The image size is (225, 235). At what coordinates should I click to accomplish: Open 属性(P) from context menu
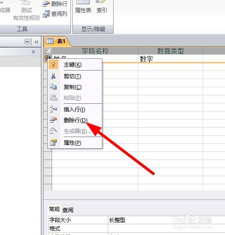[75, 142]
